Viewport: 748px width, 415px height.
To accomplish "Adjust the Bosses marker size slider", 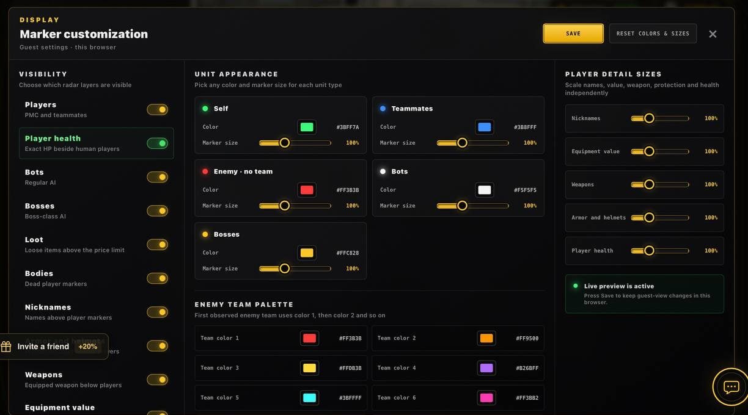I will (295, 269).
